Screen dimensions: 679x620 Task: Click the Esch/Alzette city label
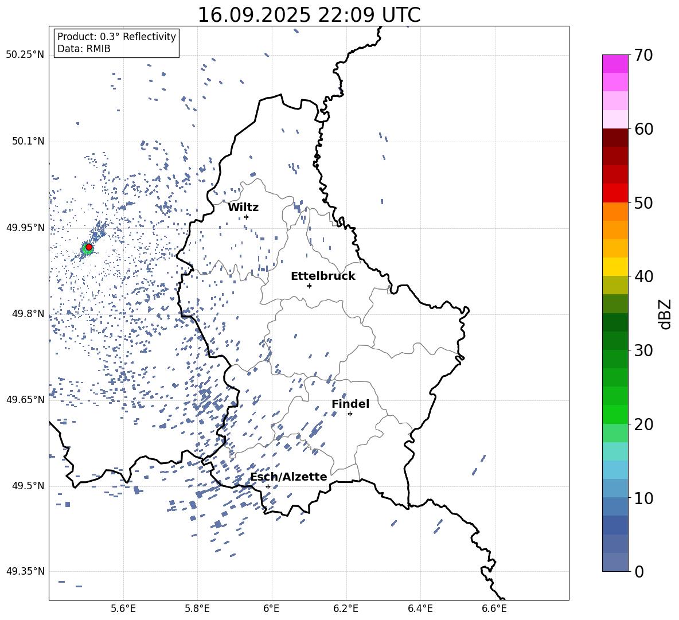tap(288, 477)
